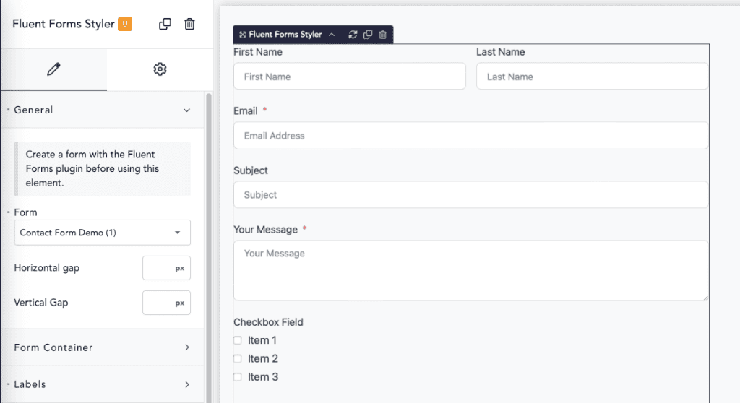
Task: Click the delete icon on Fluent Forms Styler bar
Action: coord(383,35)
